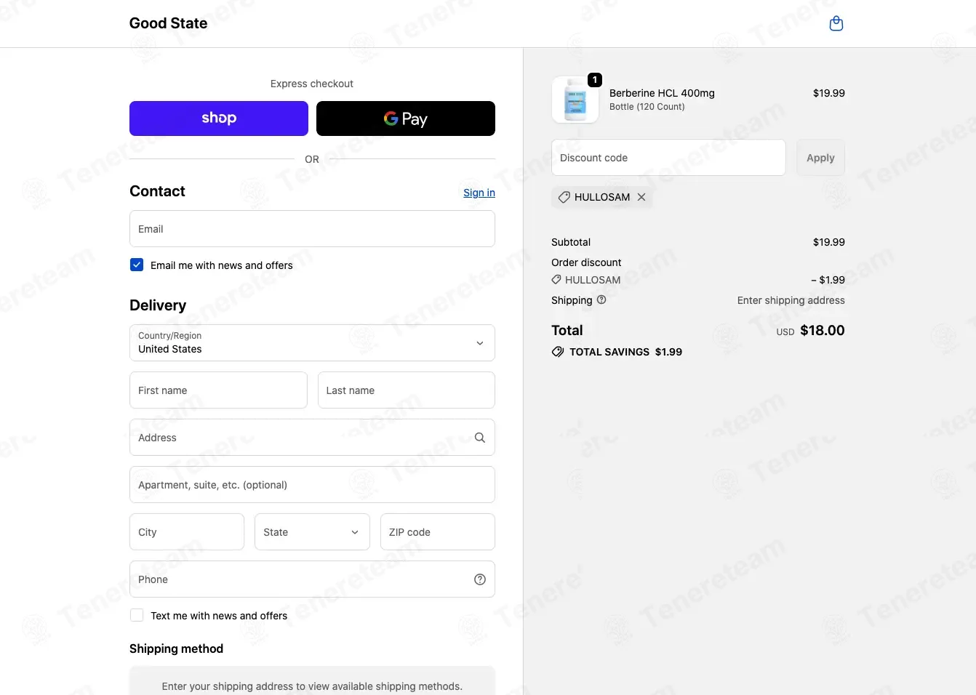Viewport: 976px width, 695px height.
Task: Click the Bottle (120 Count) variant text
Action: (x=647, y=107)
